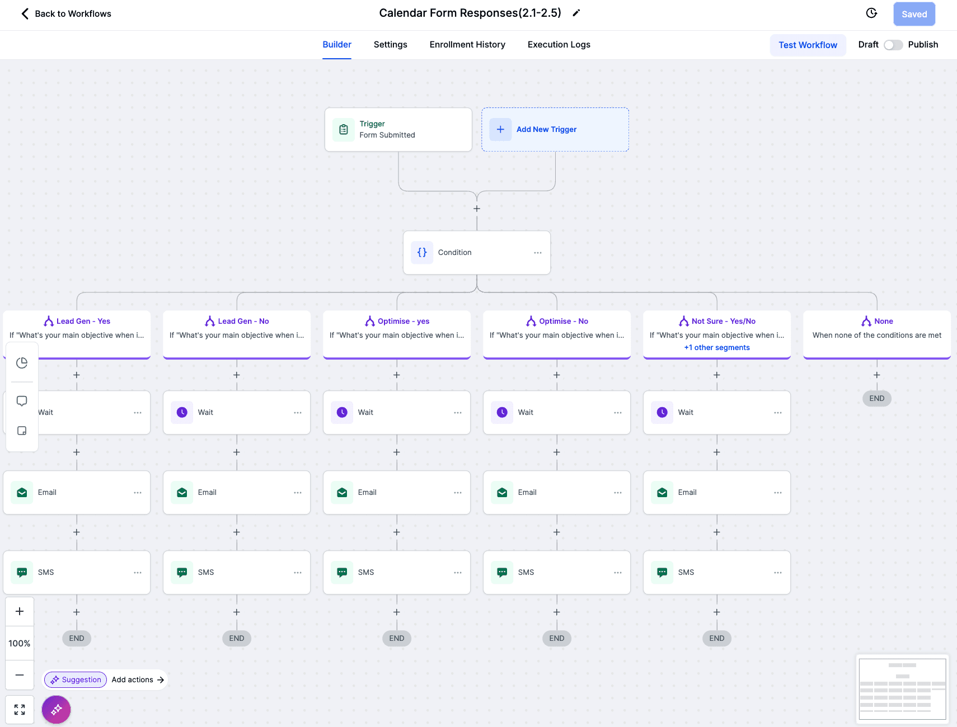
Task: Open the analytics pie chart panel
Action: click(x=22, y=362)
